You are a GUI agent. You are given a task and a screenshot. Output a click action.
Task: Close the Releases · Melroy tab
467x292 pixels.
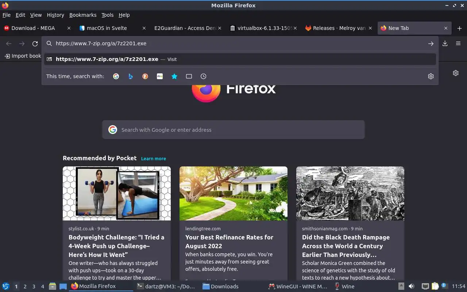[x=370, y=28]
